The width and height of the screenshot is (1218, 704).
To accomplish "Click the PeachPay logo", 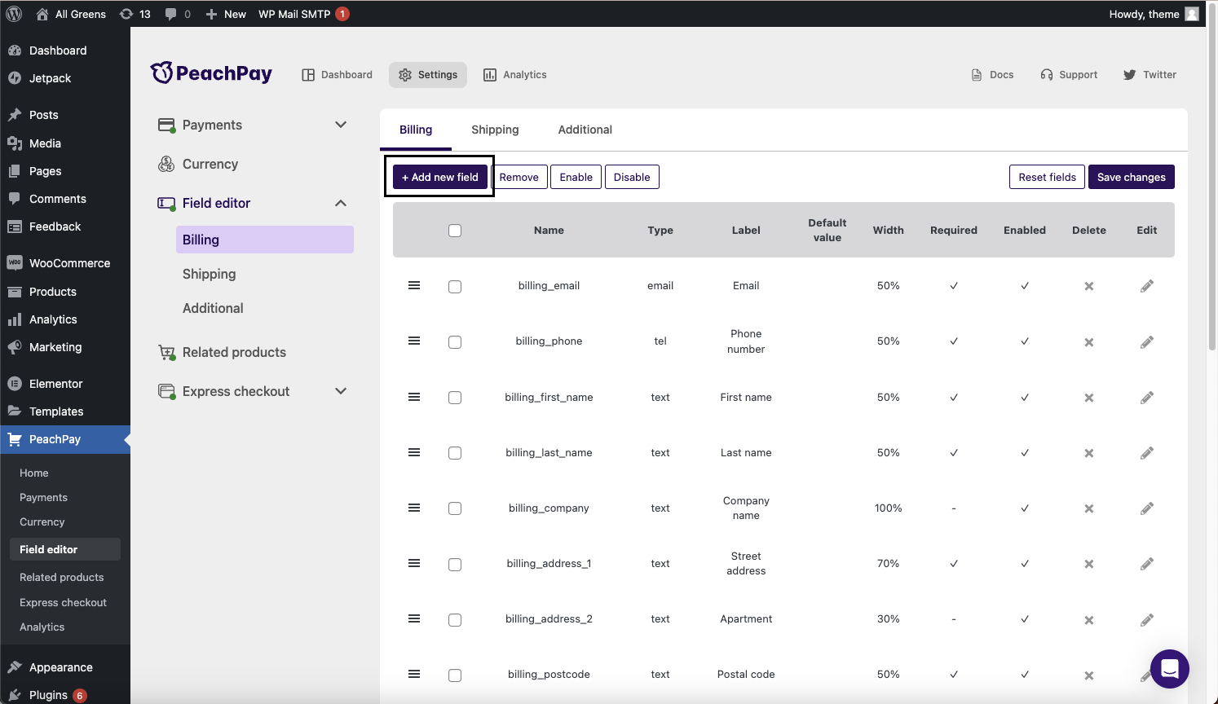I will [x=211, y=73].
